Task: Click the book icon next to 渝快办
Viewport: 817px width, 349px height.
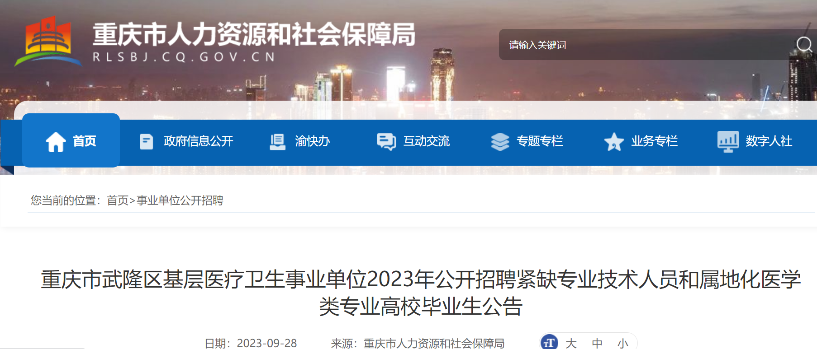Action: tap(277, 142)
